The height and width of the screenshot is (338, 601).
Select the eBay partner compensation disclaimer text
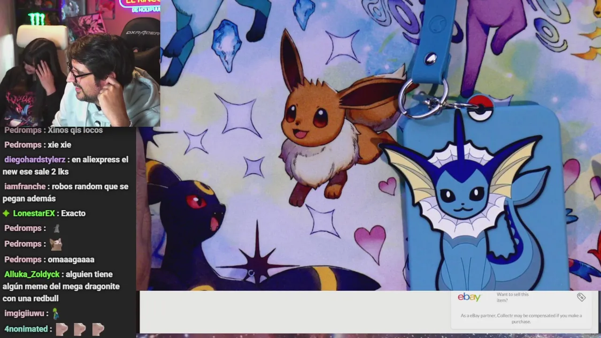tap(521, 319)
